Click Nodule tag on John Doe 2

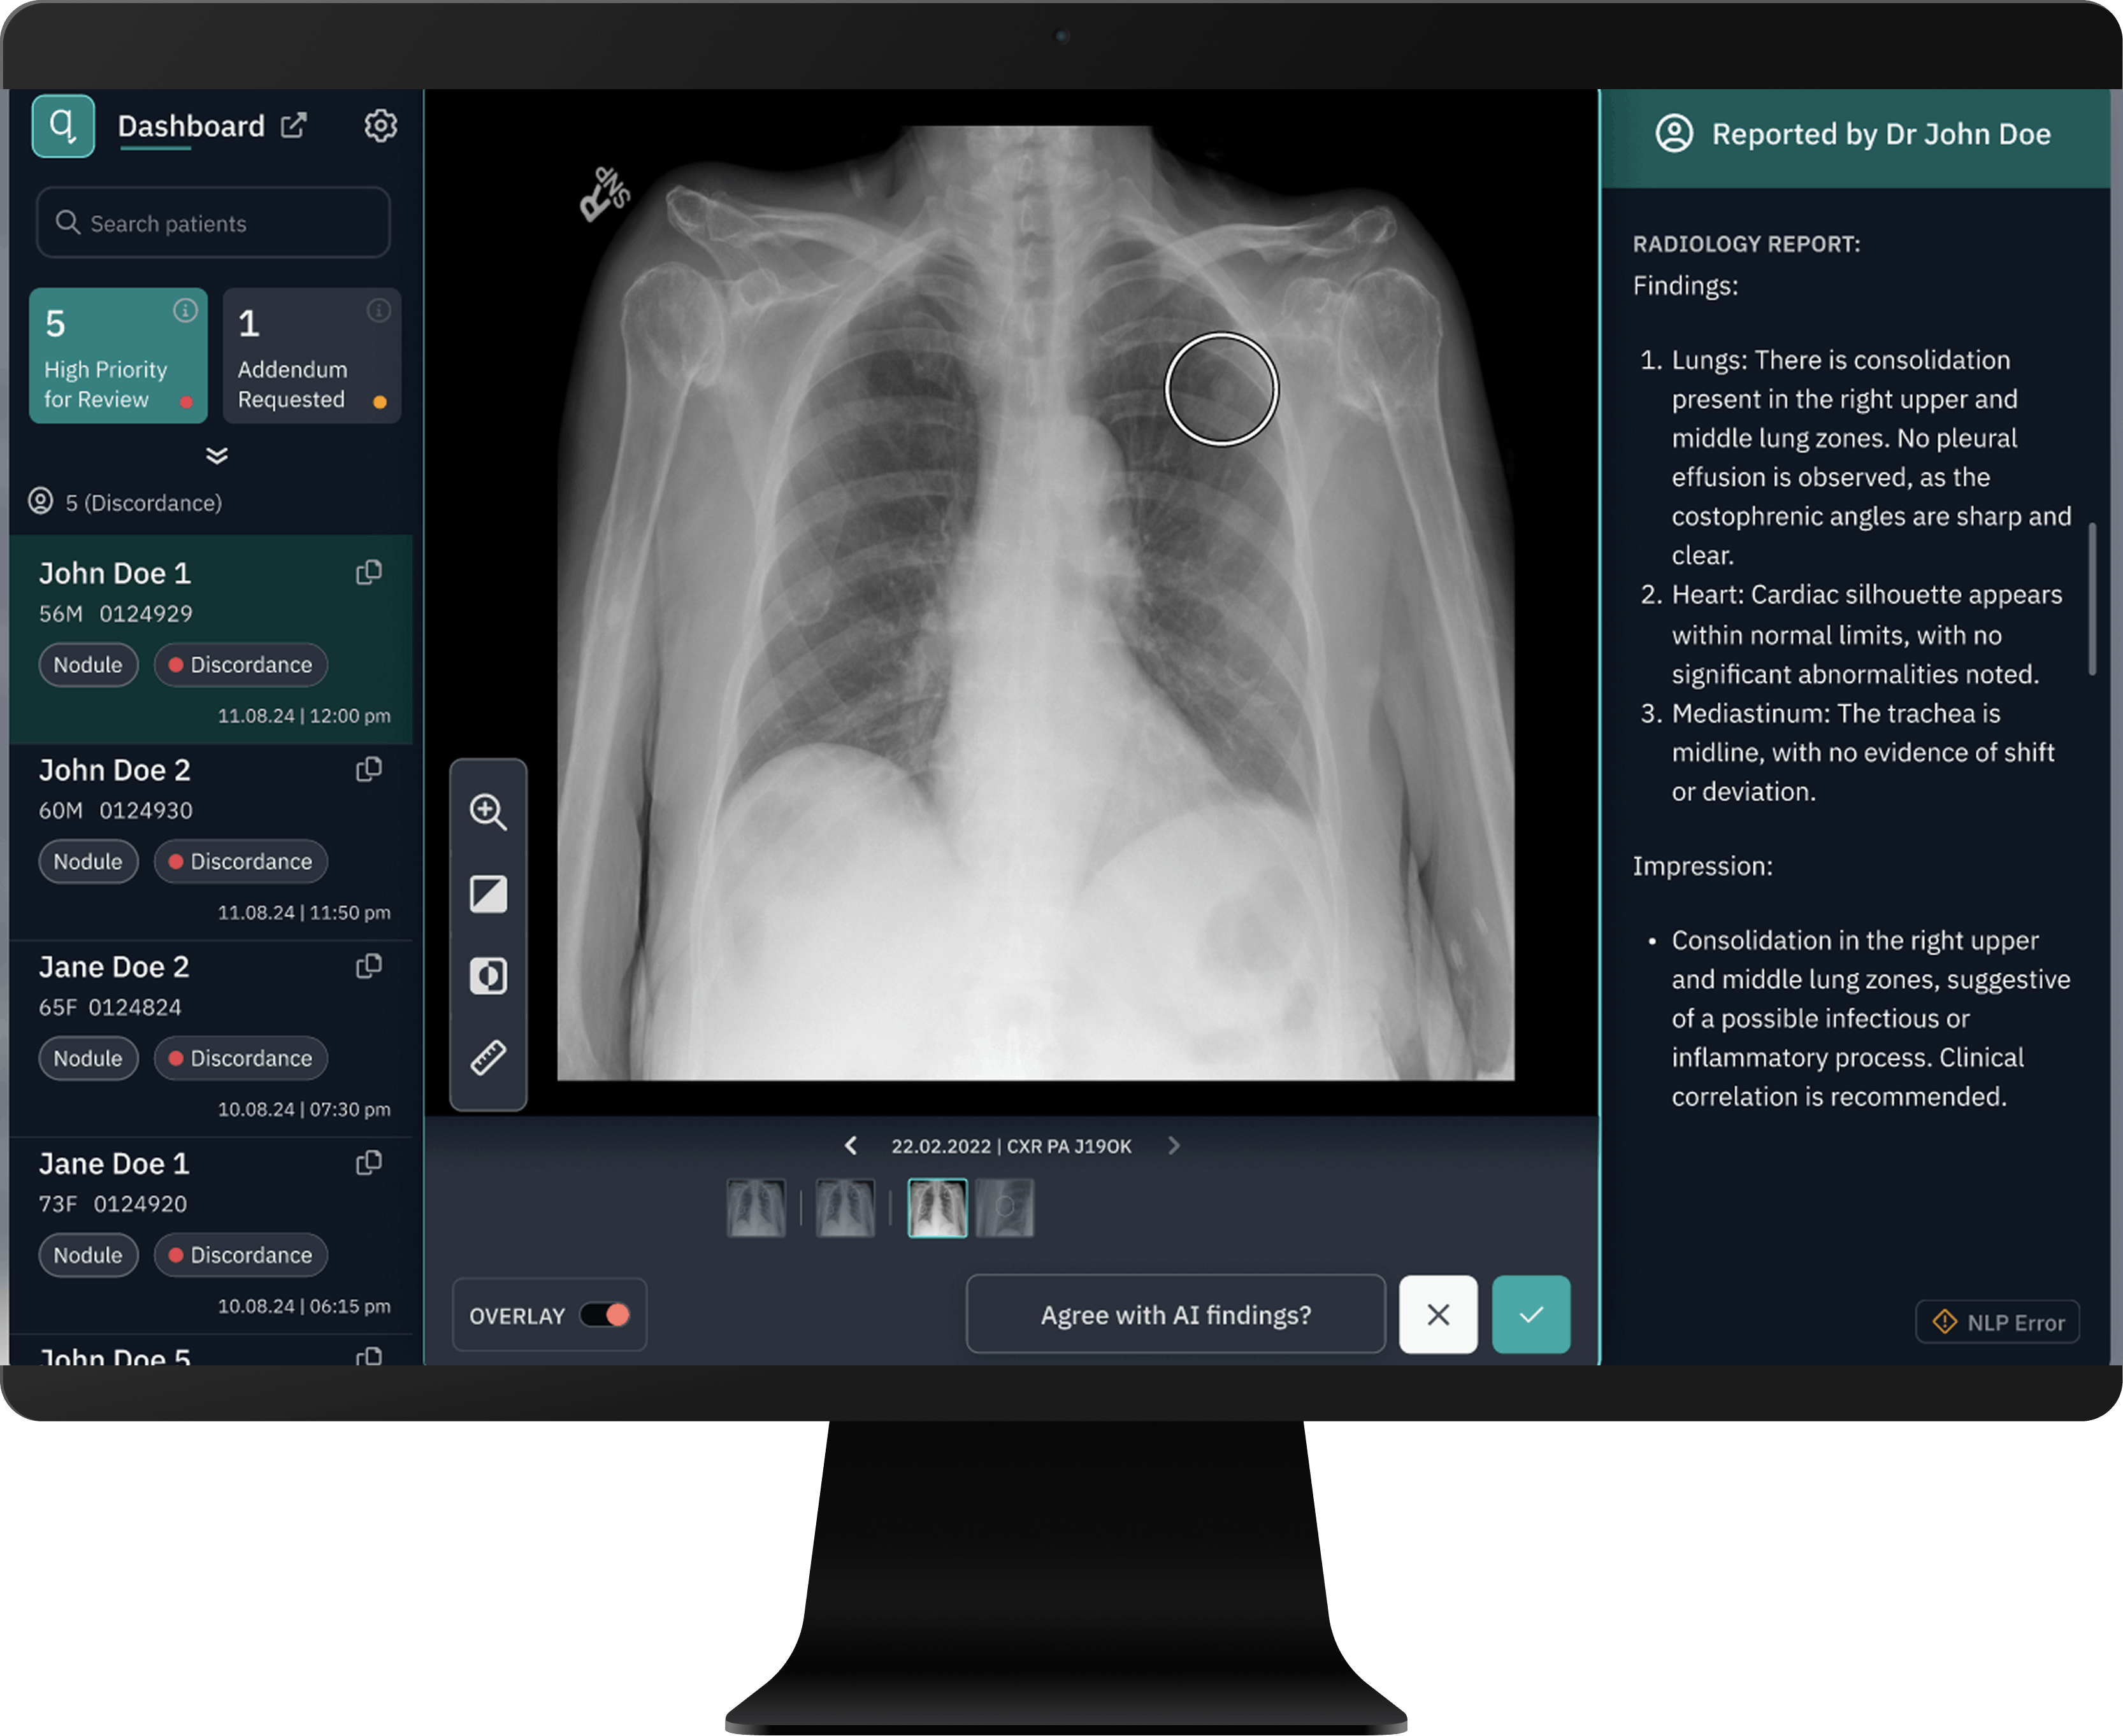[88, 862]
